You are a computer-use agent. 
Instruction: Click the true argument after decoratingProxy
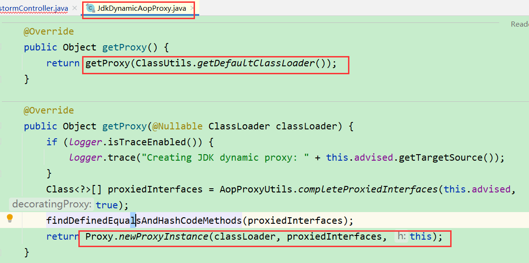107,205
